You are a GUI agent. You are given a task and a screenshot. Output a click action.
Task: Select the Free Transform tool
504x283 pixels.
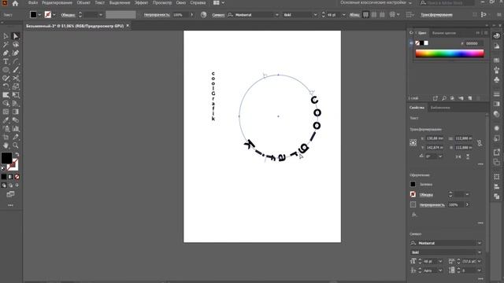coord(16,95)
